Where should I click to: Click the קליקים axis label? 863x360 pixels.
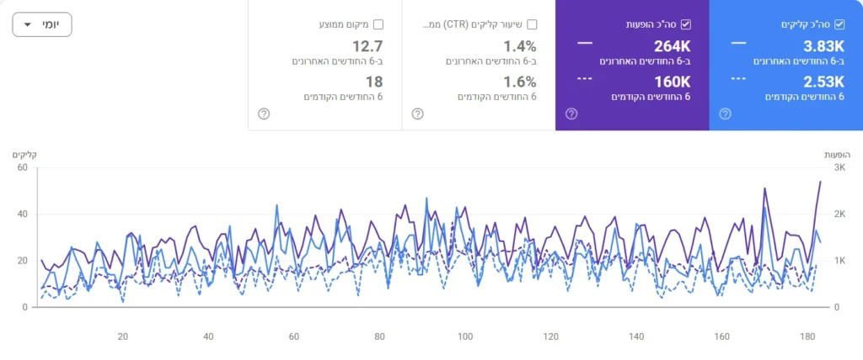point(25,155)
